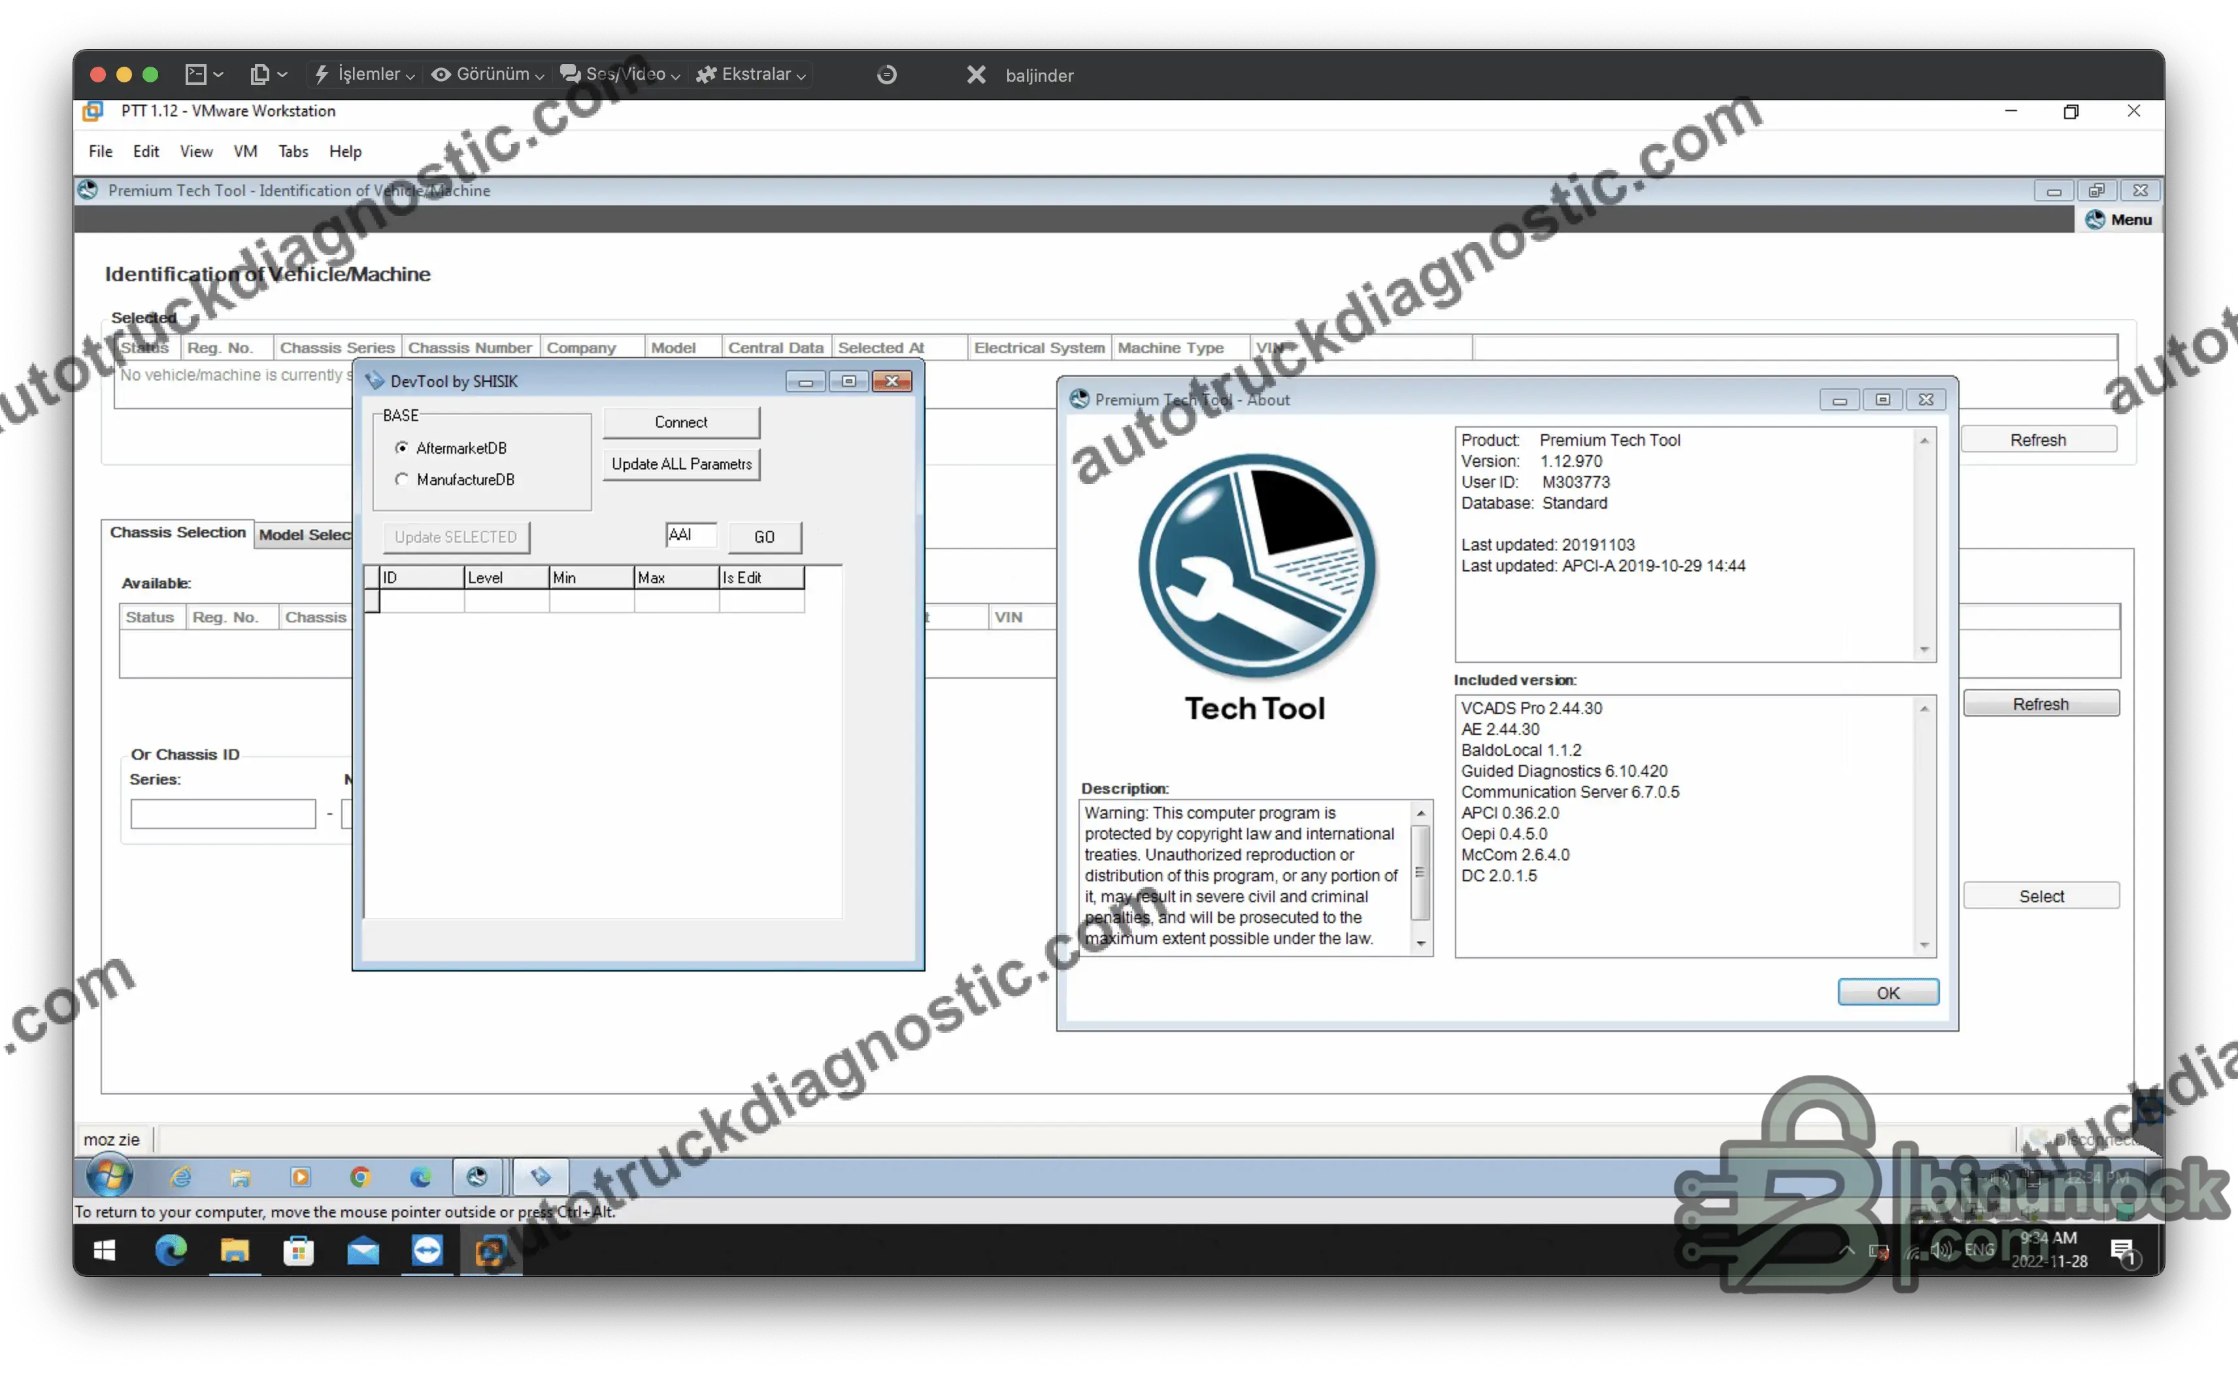2238x1373 pixels.
Task: Open Edge browser from host taskbar
Action: [x=171, y=1251]
